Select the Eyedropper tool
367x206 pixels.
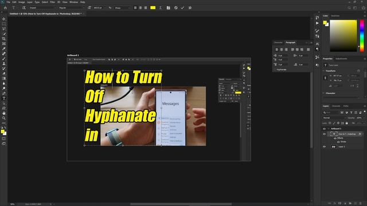[4, 49]
